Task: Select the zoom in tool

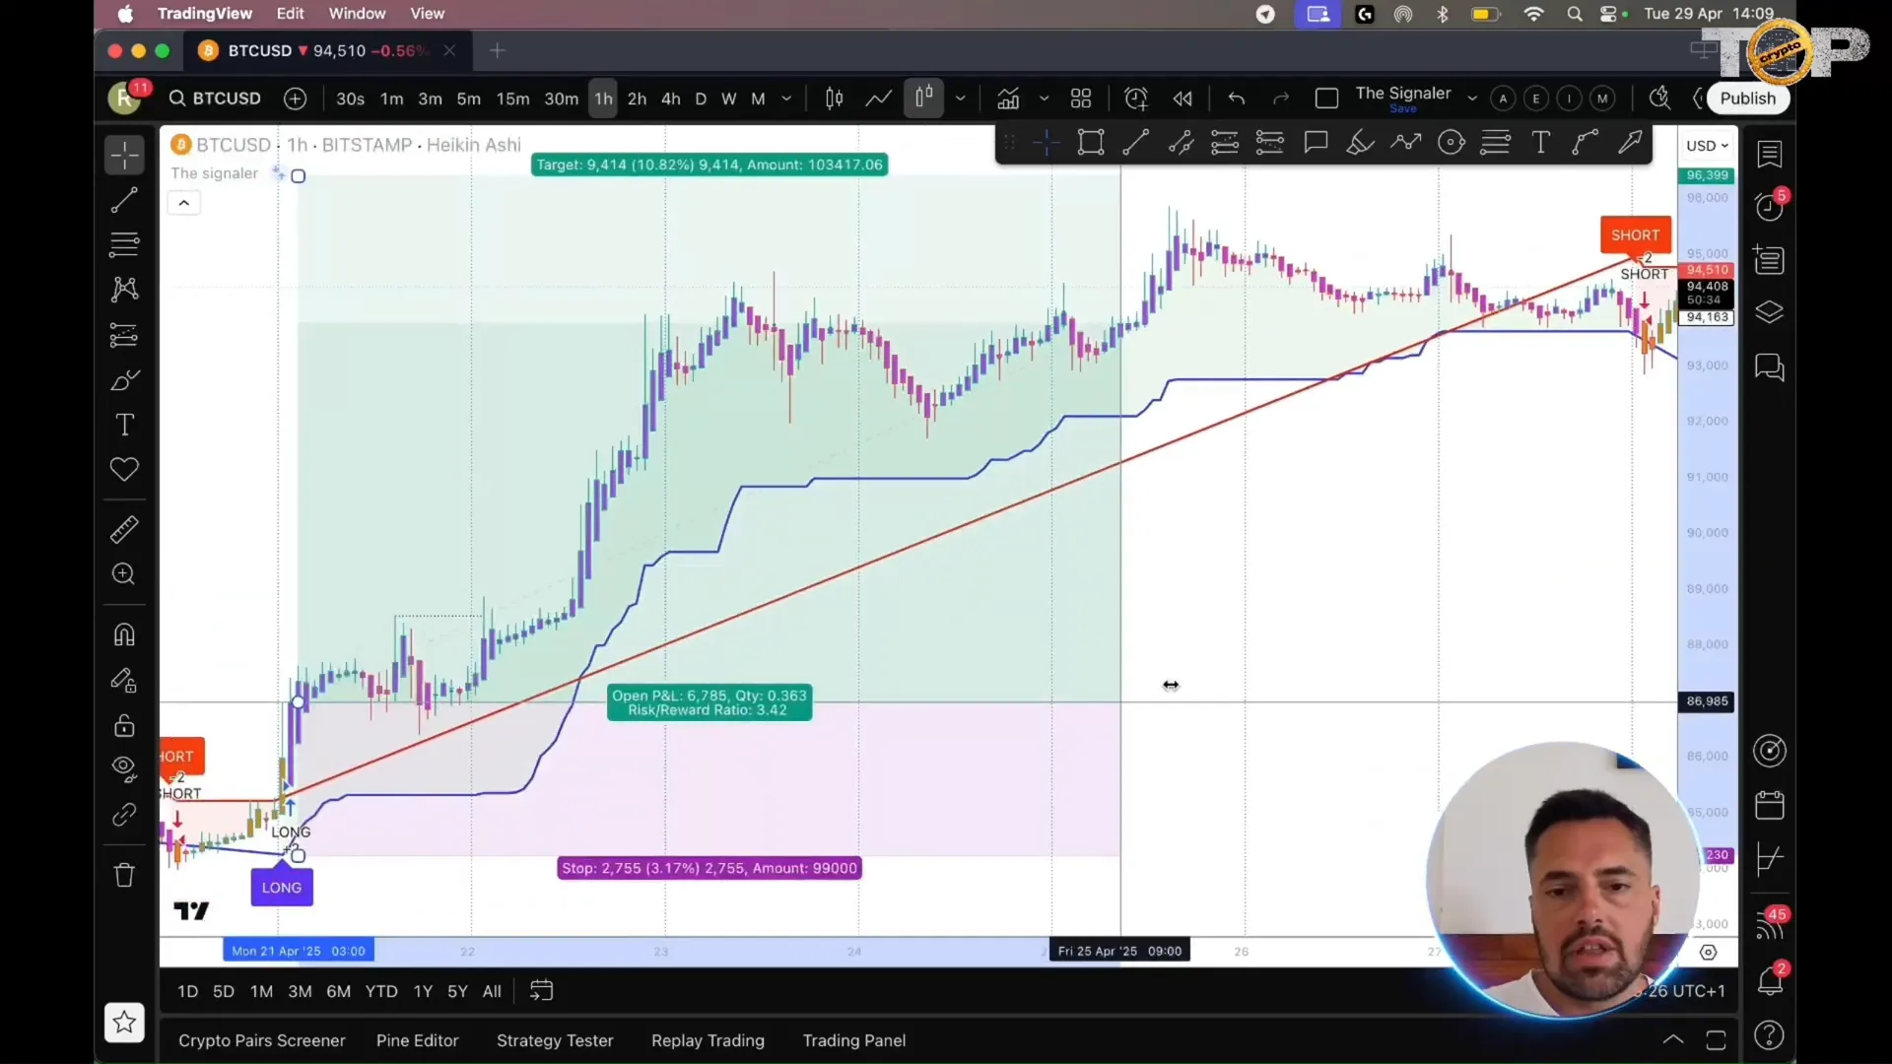Action: (x=124, y=574)
